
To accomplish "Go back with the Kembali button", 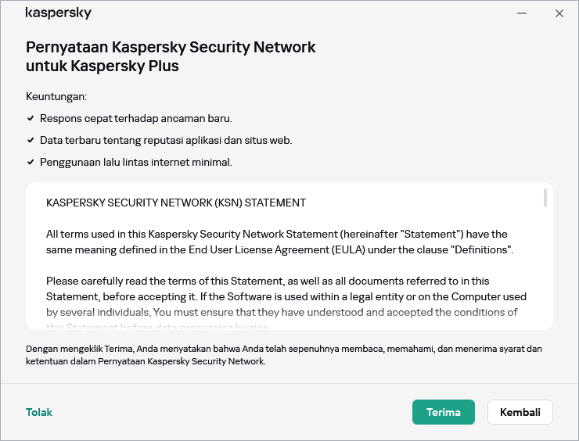I will pos(520,412).
